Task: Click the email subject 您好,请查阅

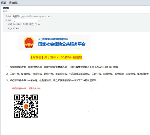Action: point(9,3)
